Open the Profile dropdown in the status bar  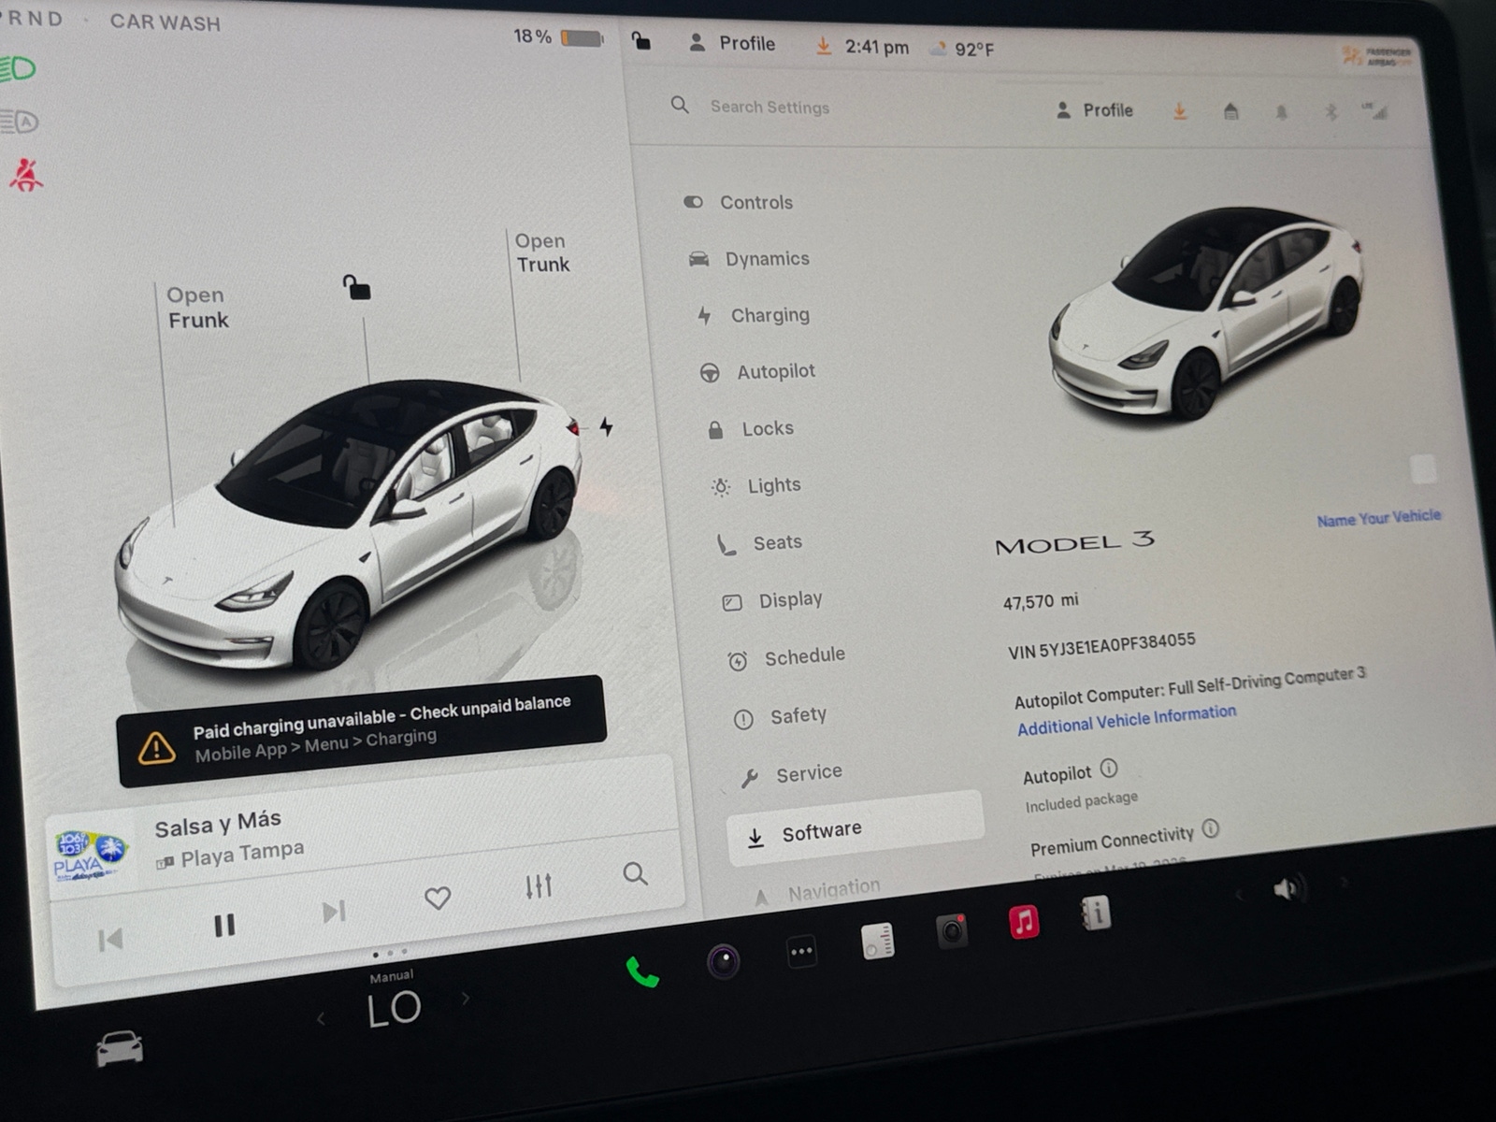click(x=733, y=43)
